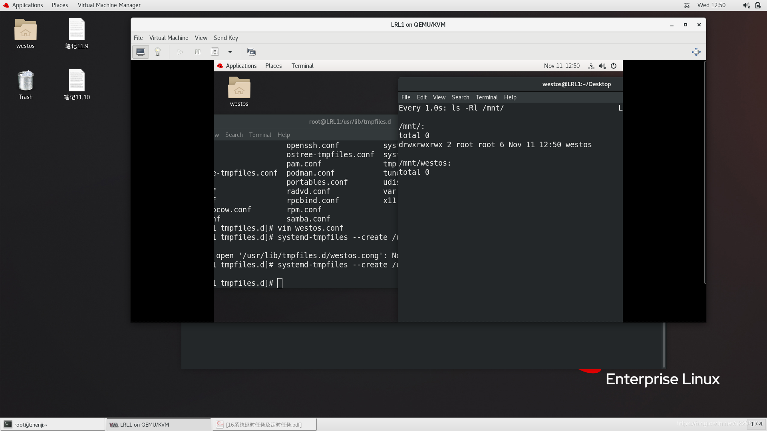Open View menu in virt-manager window
The width and height of the screenshot is (767, 431).
point(201,38)
